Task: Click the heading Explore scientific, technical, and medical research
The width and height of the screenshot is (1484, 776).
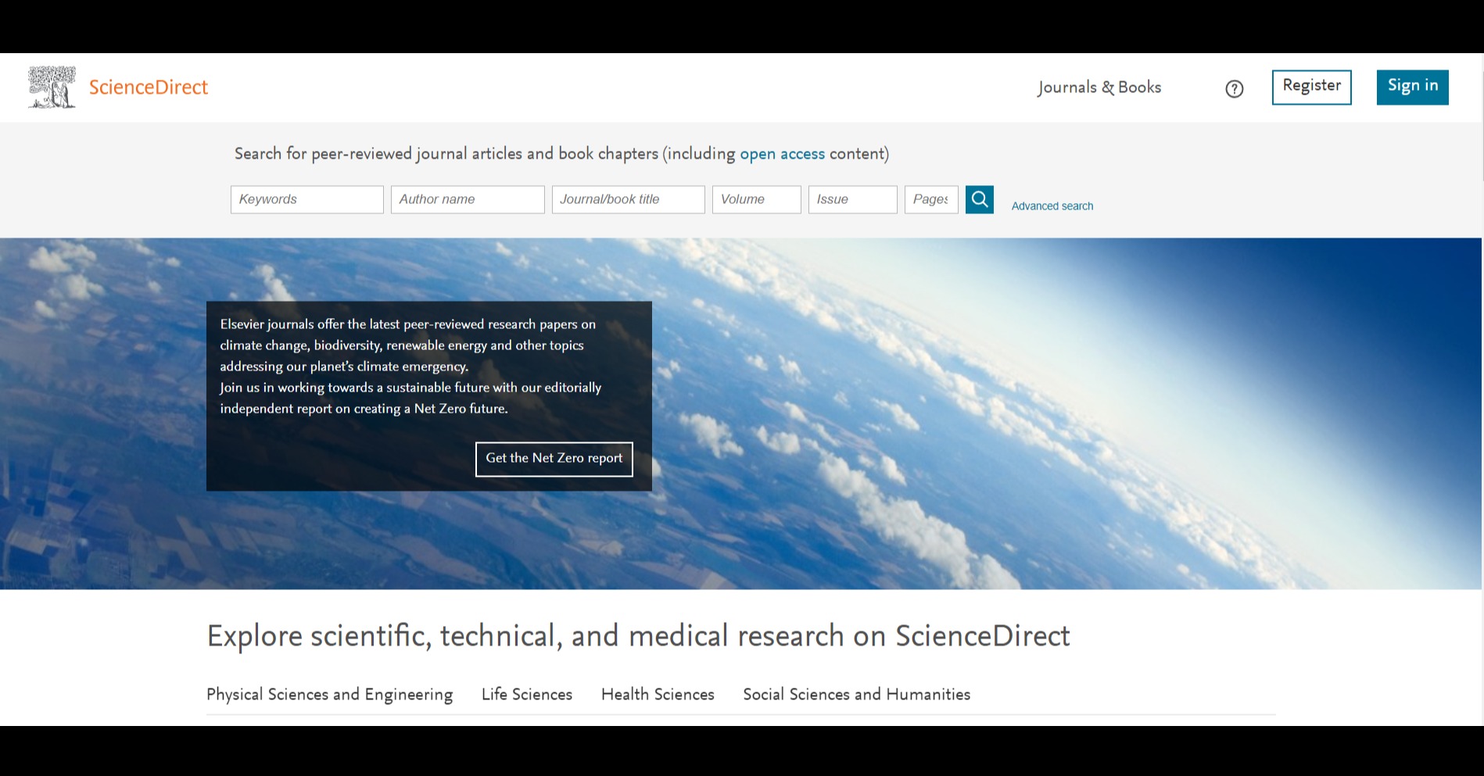Action: click(638, 636)
